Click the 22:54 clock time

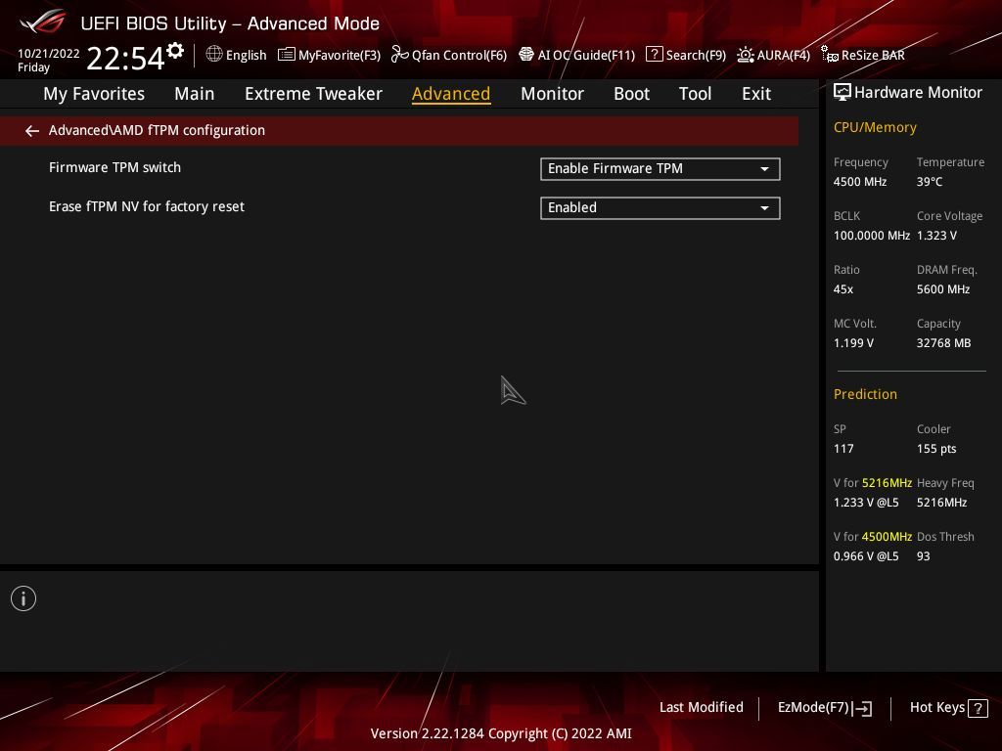[x=125, y=58]
